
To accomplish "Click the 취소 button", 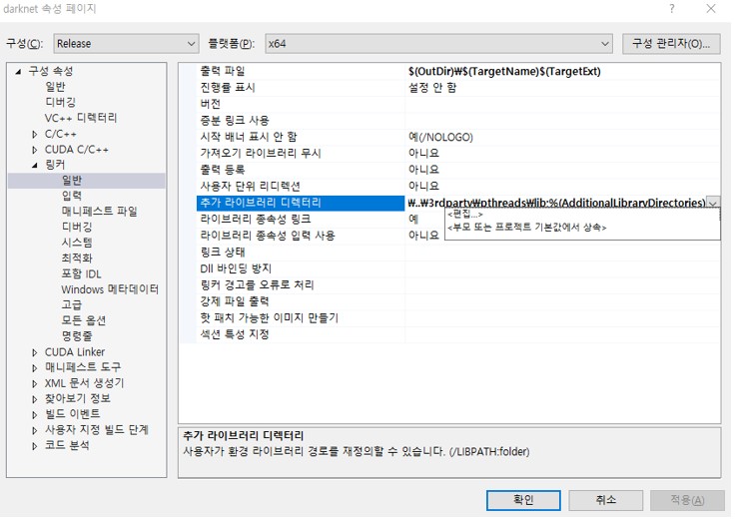I will pos(605,500).
